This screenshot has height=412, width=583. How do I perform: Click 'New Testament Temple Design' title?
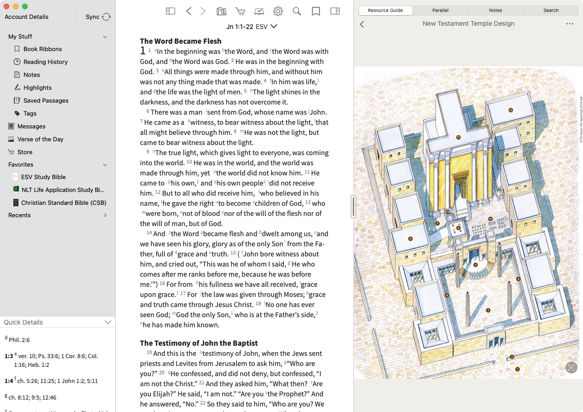[x=468, y=23]
